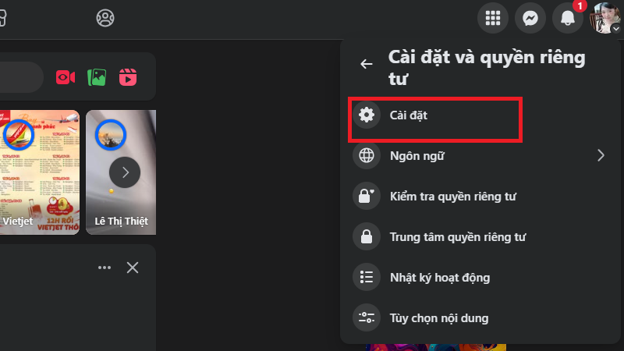
Task: Open the notifications bell
Action: click(x=568, y=18)
